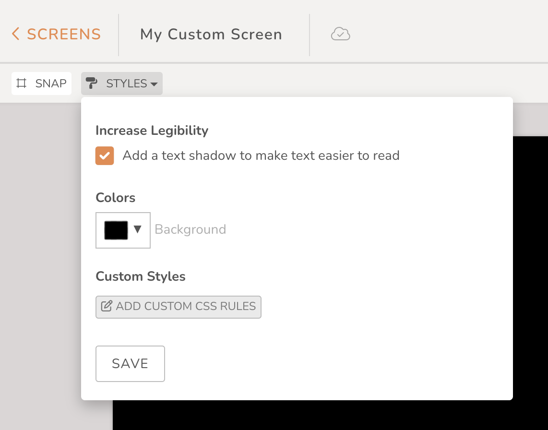Select the back arrow beside SCREENS
This screenshot has height=430, width=548.
click(15, 34)
